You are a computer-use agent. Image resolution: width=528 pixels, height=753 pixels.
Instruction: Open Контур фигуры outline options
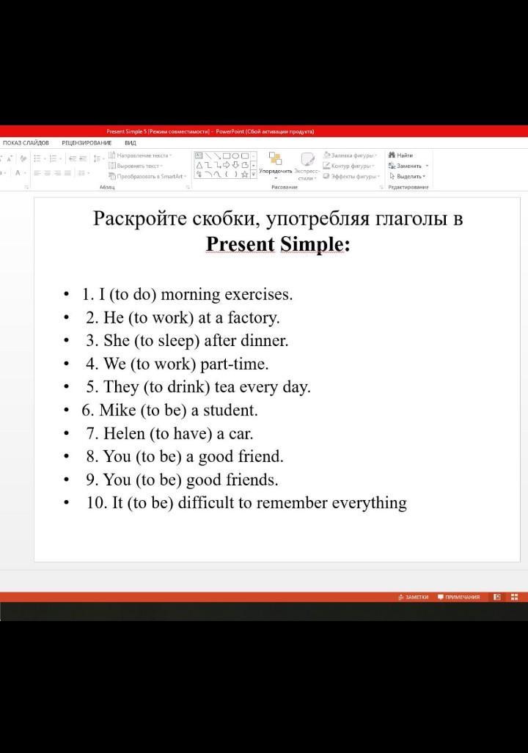click(348, 166)
